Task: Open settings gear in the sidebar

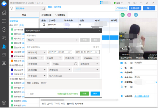Action: (4, 103)
